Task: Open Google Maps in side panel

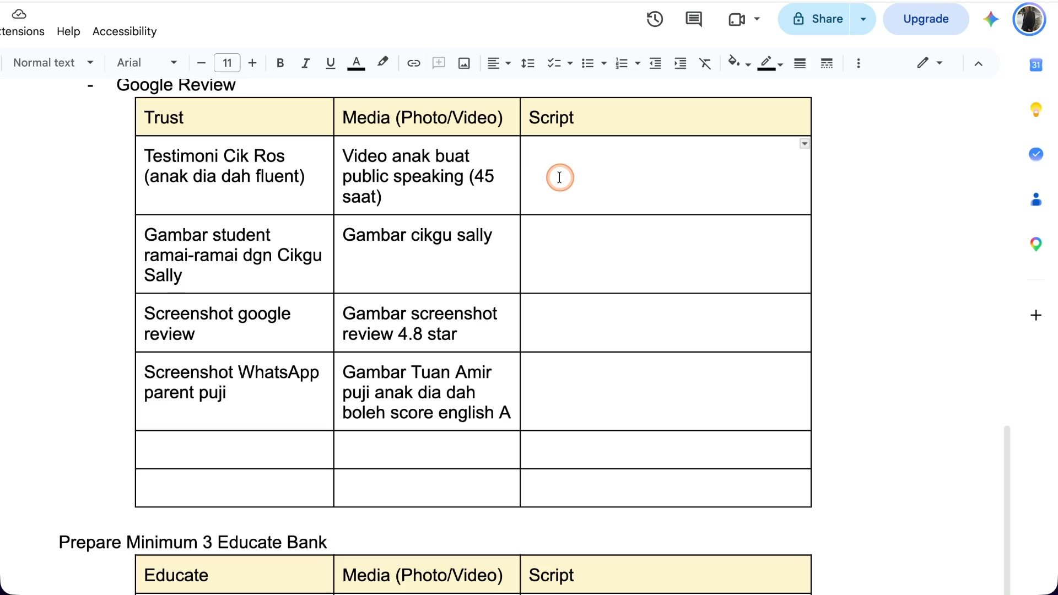Action: pyautogui.click(x=1036, y=244)
